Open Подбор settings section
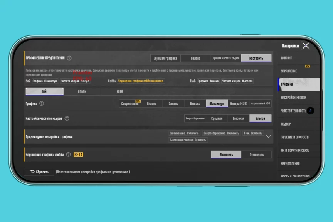333x222 pixels. click(x=298, y=124)
